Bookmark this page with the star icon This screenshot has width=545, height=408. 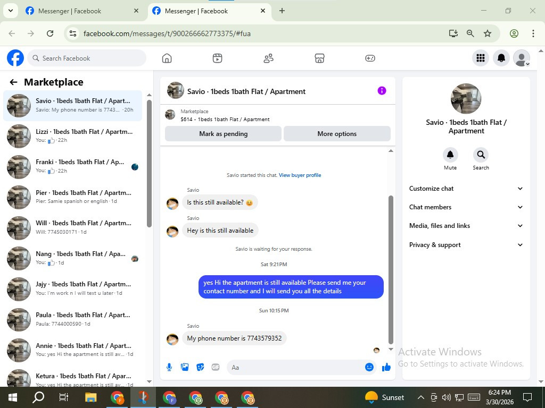coord(488,33)
